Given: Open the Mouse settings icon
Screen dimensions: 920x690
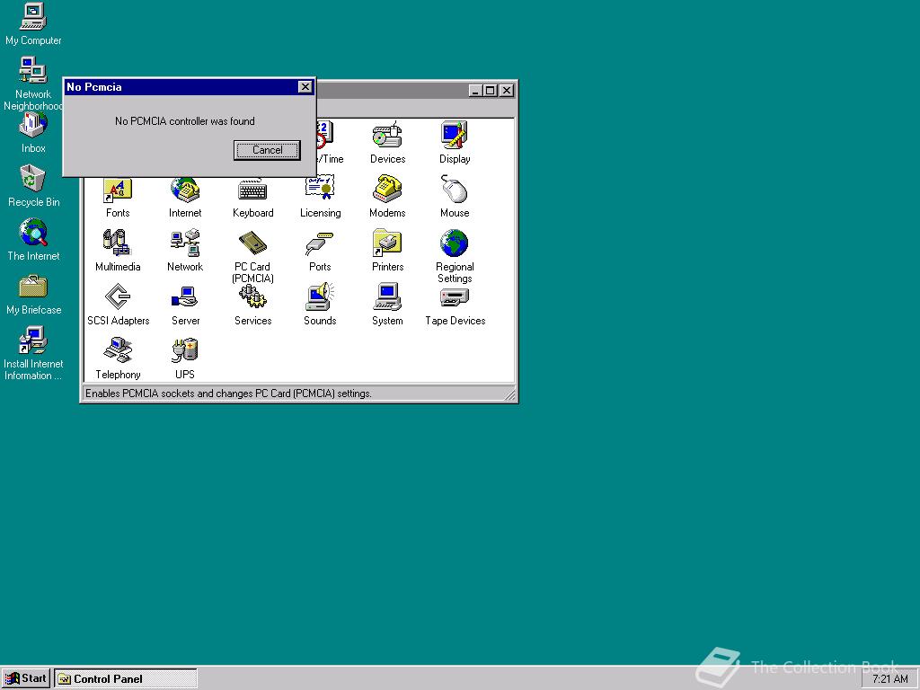Looking at the screenshot, I should click(x=455, y=197).
